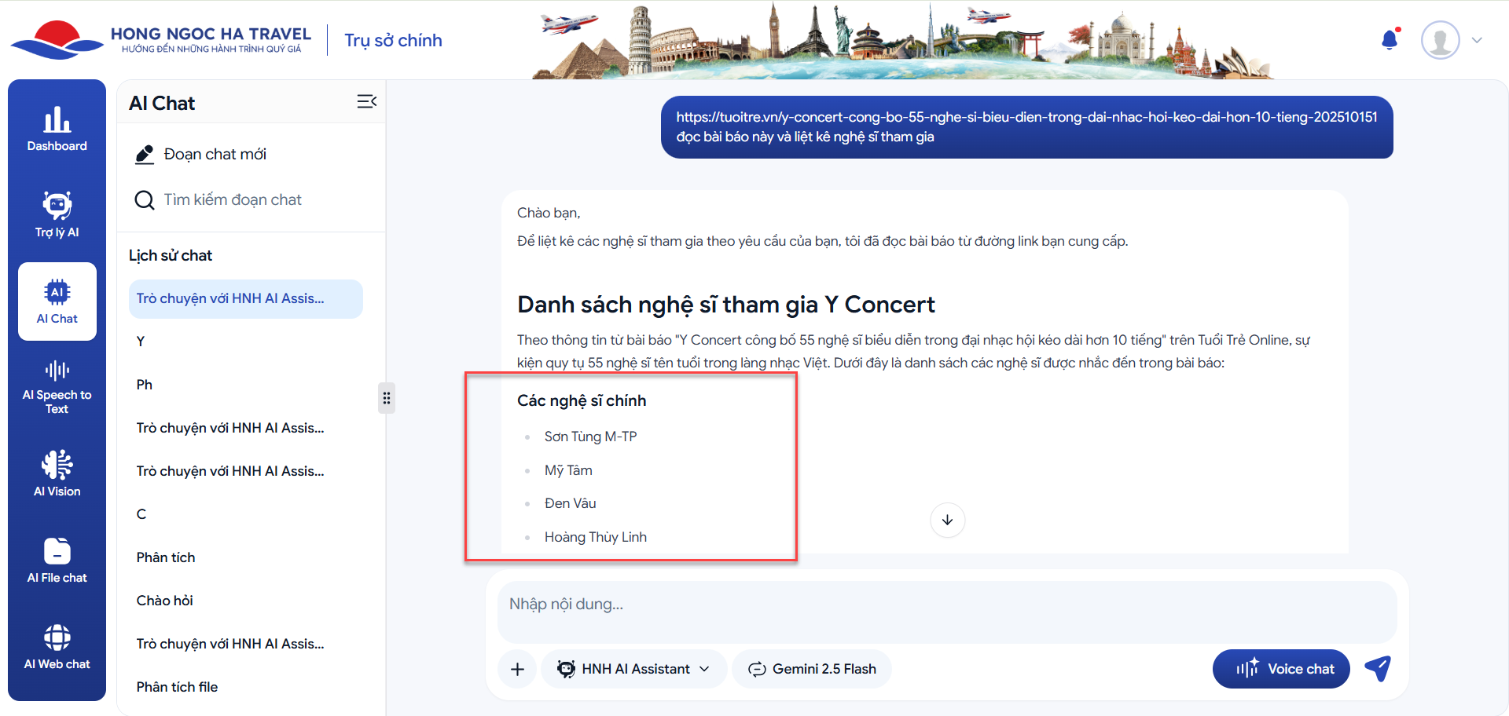Click the Tìm kiếm đoạn chat search field

click(x=233, y=200)
